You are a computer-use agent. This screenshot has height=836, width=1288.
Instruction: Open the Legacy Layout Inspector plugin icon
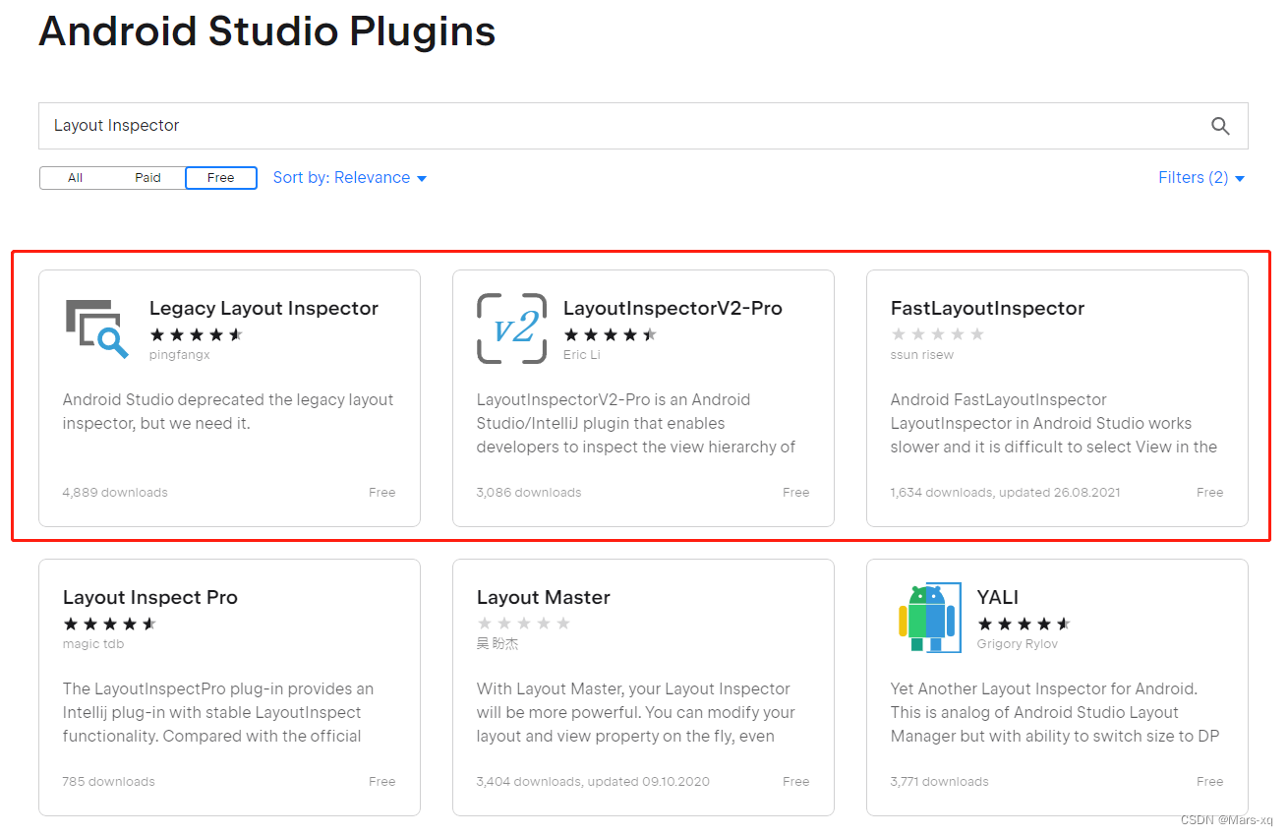click(x=97, y=328)
